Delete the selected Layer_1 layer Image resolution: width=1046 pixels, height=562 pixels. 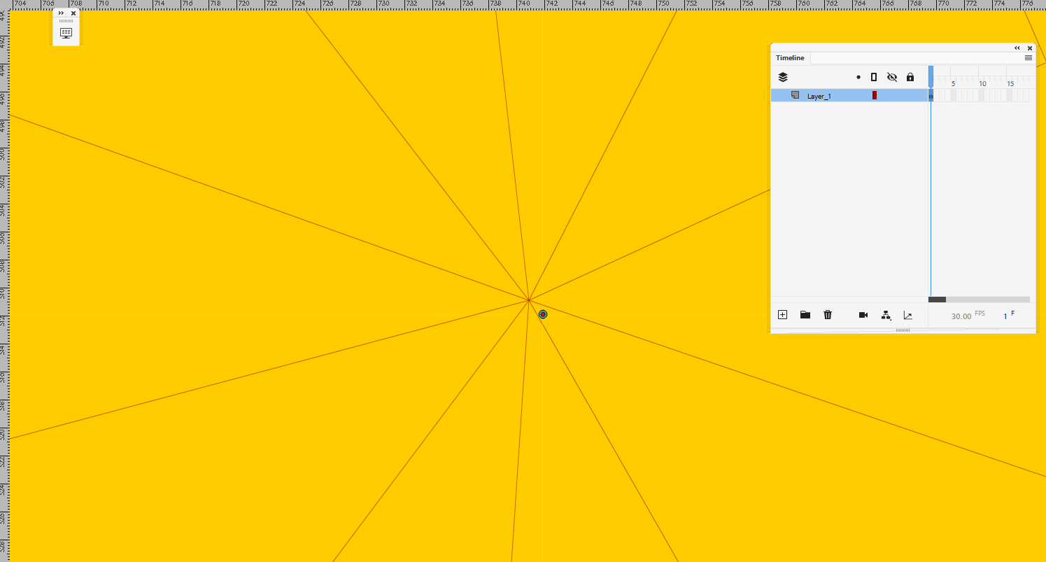(828, 314)
